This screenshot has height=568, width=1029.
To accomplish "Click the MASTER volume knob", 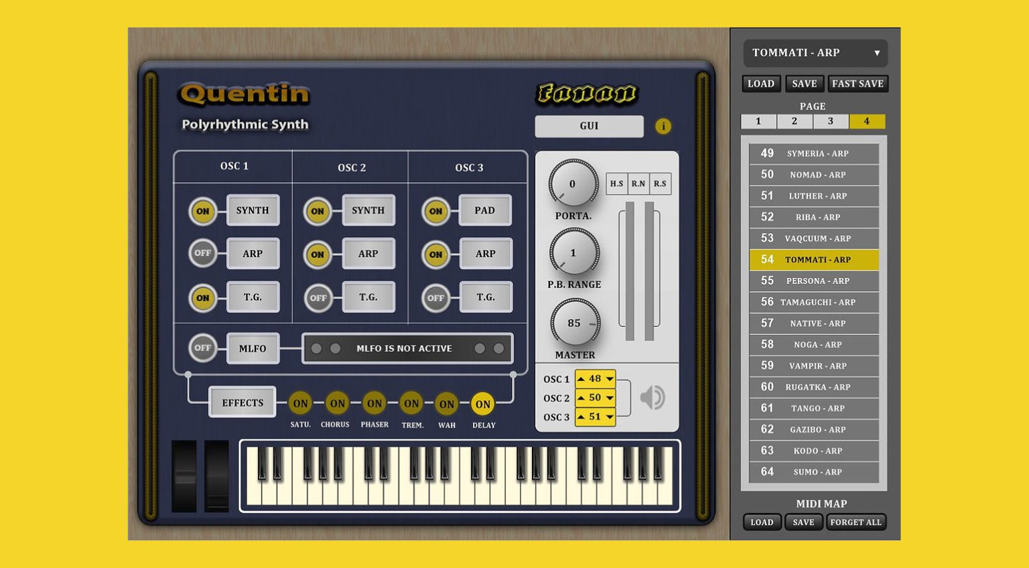I will 573,324.
